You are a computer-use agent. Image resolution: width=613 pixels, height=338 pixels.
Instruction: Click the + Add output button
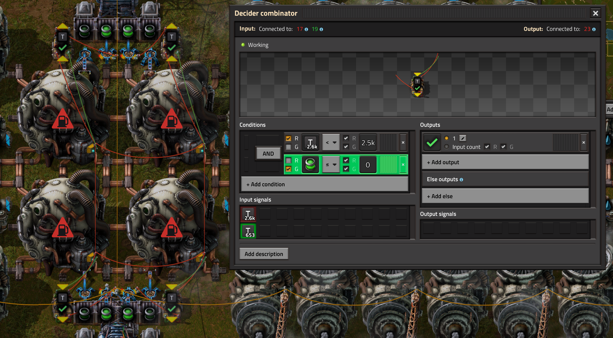pyautogui.click(x=505, y=162)
